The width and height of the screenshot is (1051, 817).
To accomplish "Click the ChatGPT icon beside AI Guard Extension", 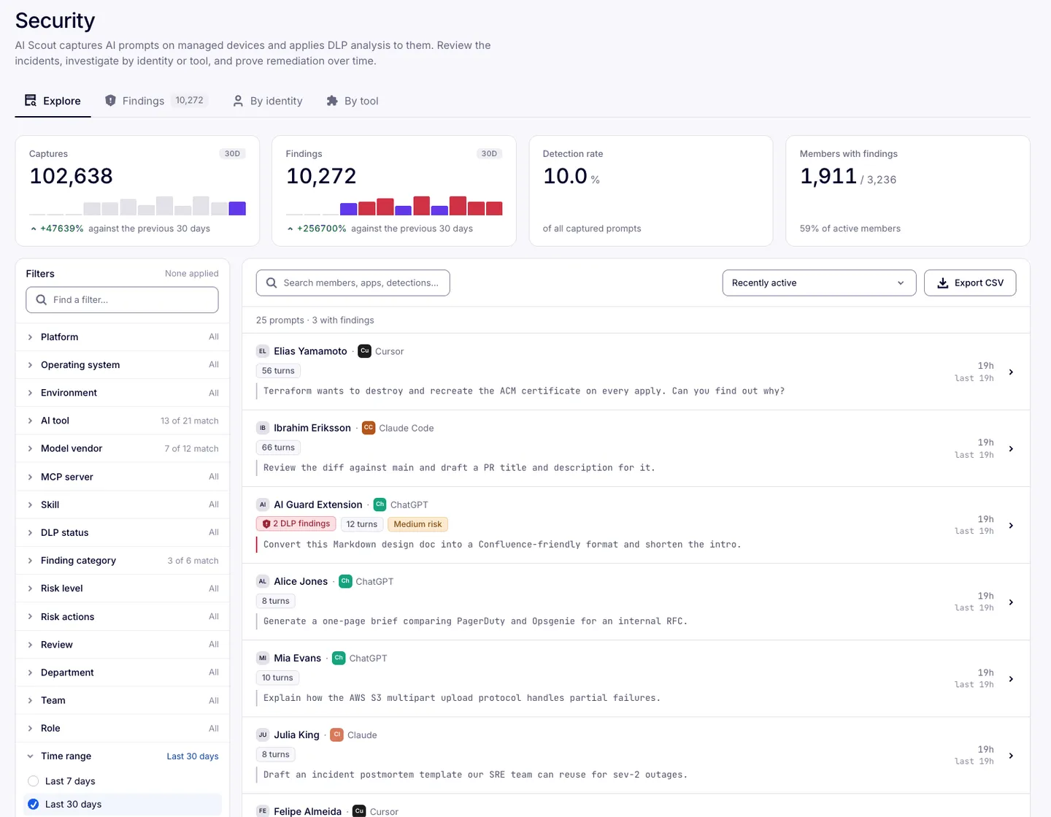I will [x=380, y=505].
